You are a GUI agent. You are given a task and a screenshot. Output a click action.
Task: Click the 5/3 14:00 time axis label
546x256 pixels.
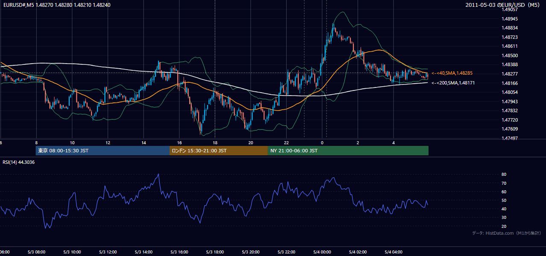tap(144, 252)
